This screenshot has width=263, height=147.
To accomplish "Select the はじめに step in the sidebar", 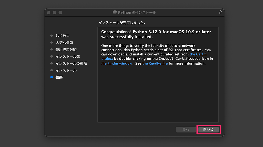I will pyautogui.click(x=62, y=36).
